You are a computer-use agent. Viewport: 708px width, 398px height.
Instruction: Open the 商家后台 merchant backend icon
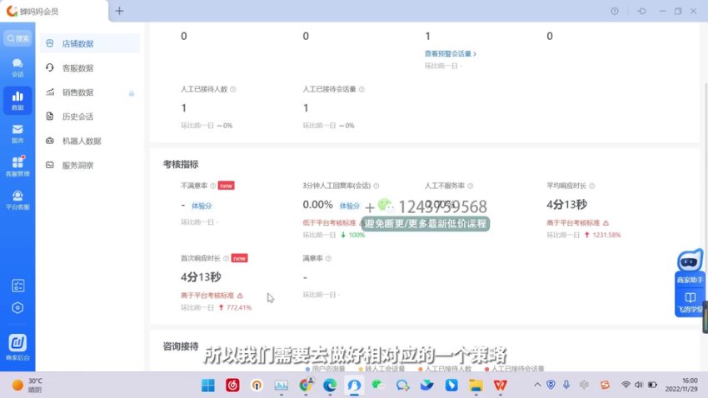17,346
